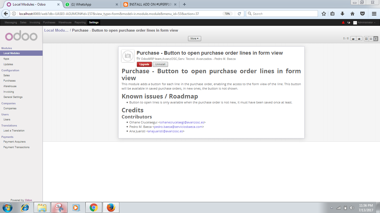This screenshot has width=380, height=213.
Task: Open the bookmarks list icon
Action: point(333,14)
